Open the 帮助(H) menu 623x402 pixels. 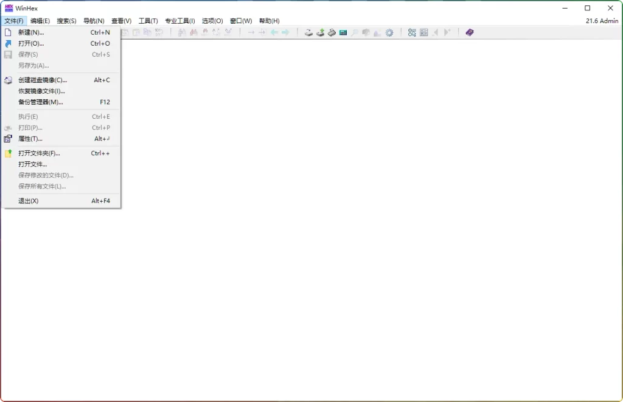[270, 21]
